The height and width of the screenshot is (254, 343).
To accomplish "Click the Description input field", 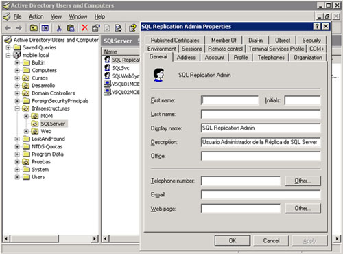I will [261, 142].
